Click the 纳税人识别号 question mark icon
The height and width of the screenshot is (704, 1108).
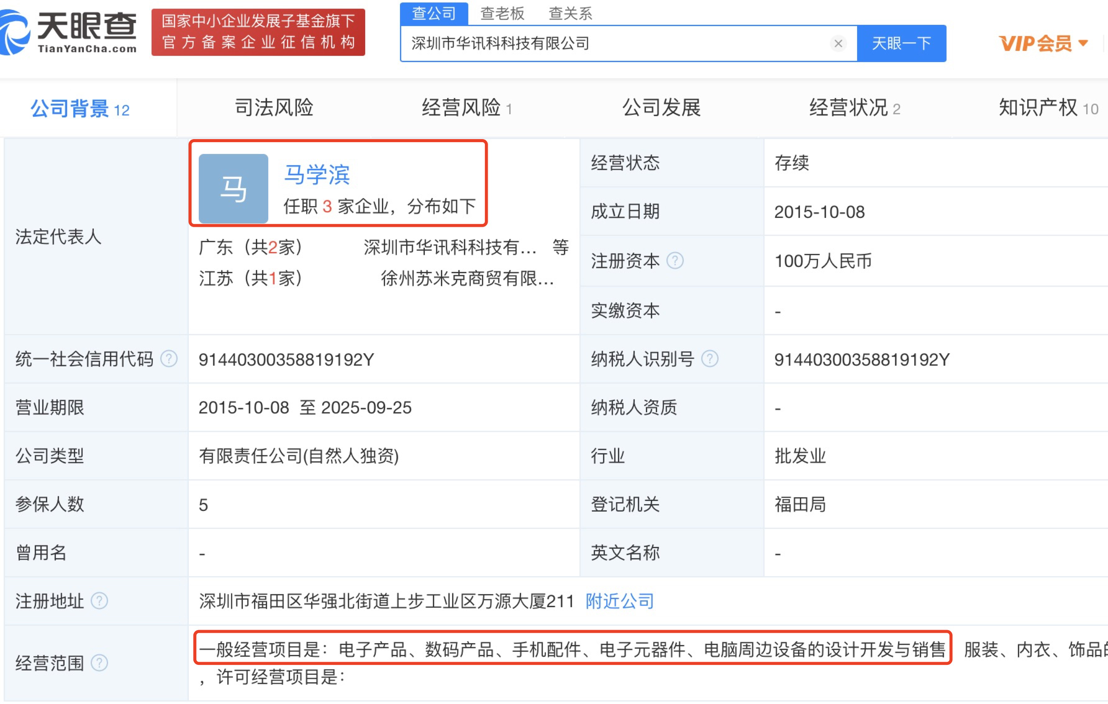710,359
